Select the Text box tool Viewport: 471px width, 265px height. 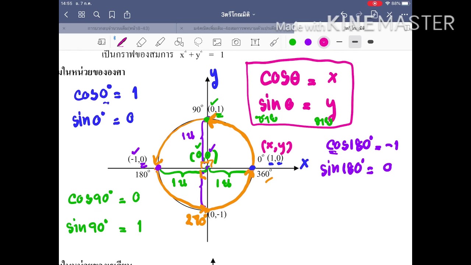coord(255,42)
